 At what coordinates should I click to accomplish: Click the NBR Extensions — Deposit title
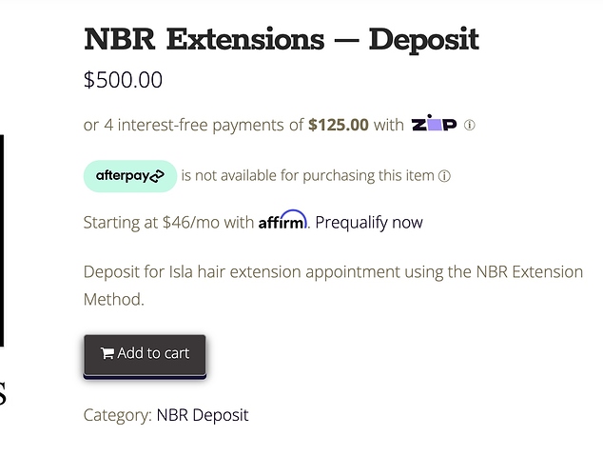click(281, 40)
